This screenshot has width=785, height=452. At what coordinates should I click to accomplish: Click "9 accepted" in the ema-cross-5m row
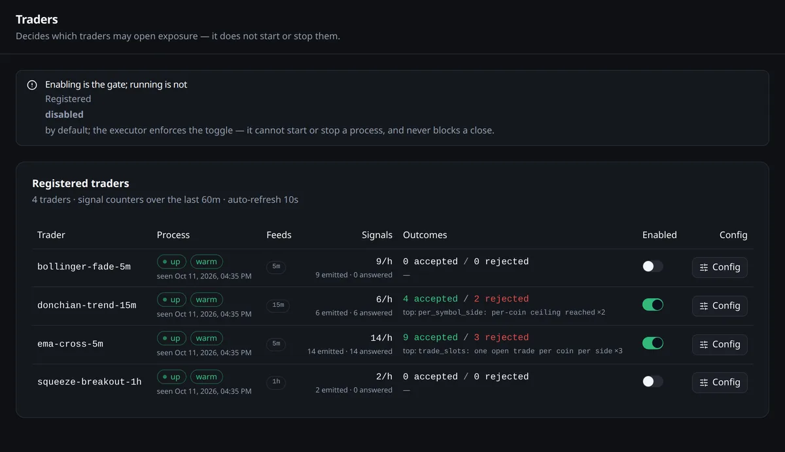coord(430,338)
